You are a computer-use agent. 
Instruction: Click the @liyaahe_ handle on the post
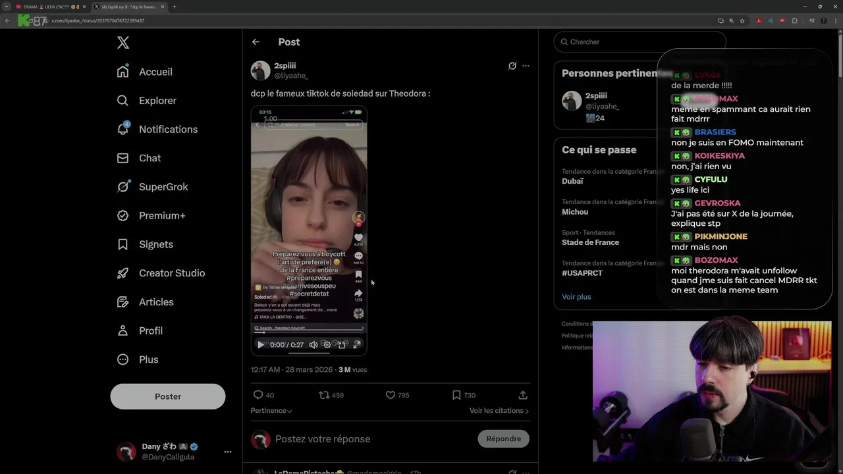291,76
